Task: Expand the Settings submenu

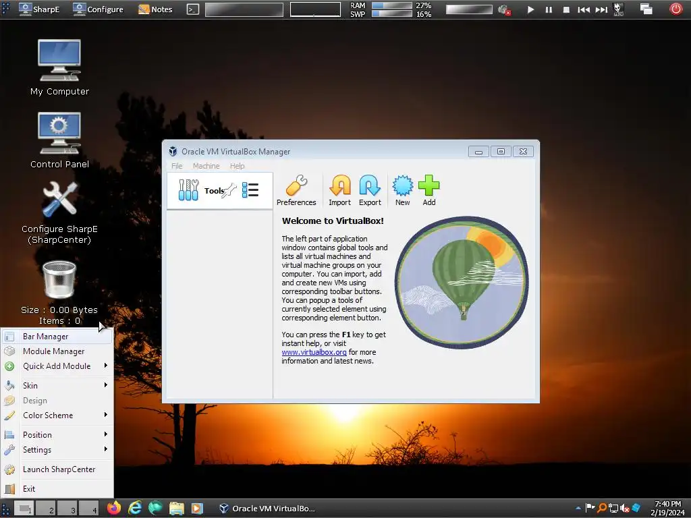Action: tap(57, 450)
